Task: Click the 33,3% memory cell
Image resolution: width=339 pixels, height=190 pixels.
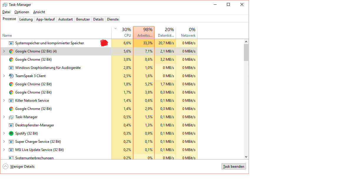Action: point(144,43)
